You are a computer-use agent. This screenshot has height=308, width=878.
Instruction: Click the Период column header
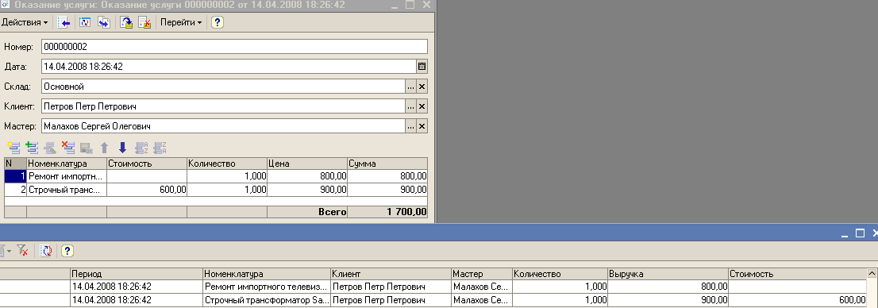click(136, 274)
